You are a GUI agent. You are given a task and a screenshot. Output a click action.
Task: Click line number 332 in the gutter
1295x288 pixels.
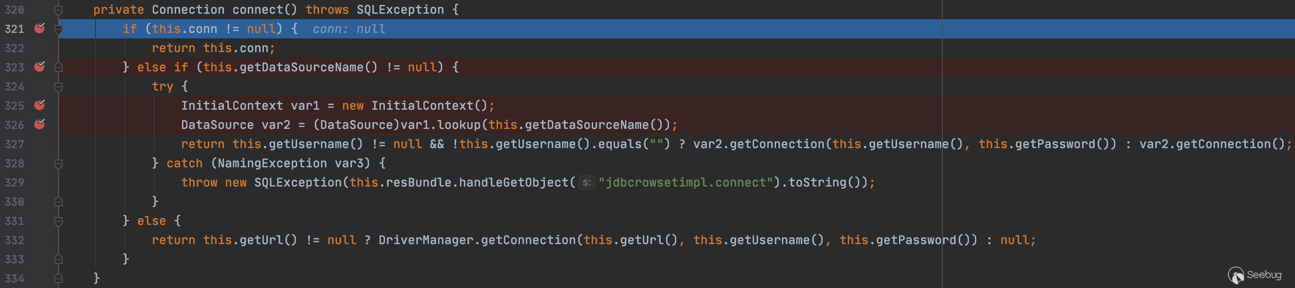pyautogui.click(x=14, y=240)
